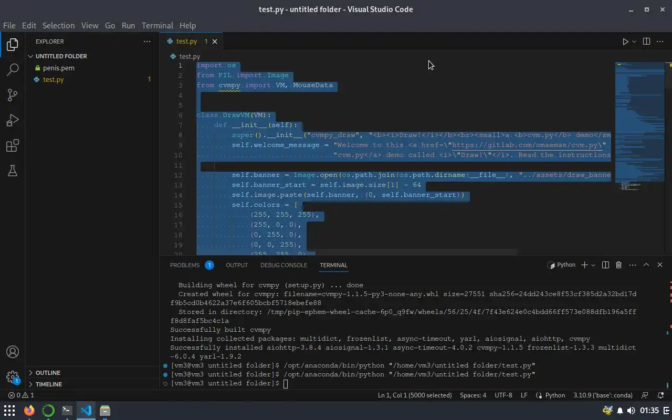
Task: Select the test.py editor tab
Action: click(192, 41)
